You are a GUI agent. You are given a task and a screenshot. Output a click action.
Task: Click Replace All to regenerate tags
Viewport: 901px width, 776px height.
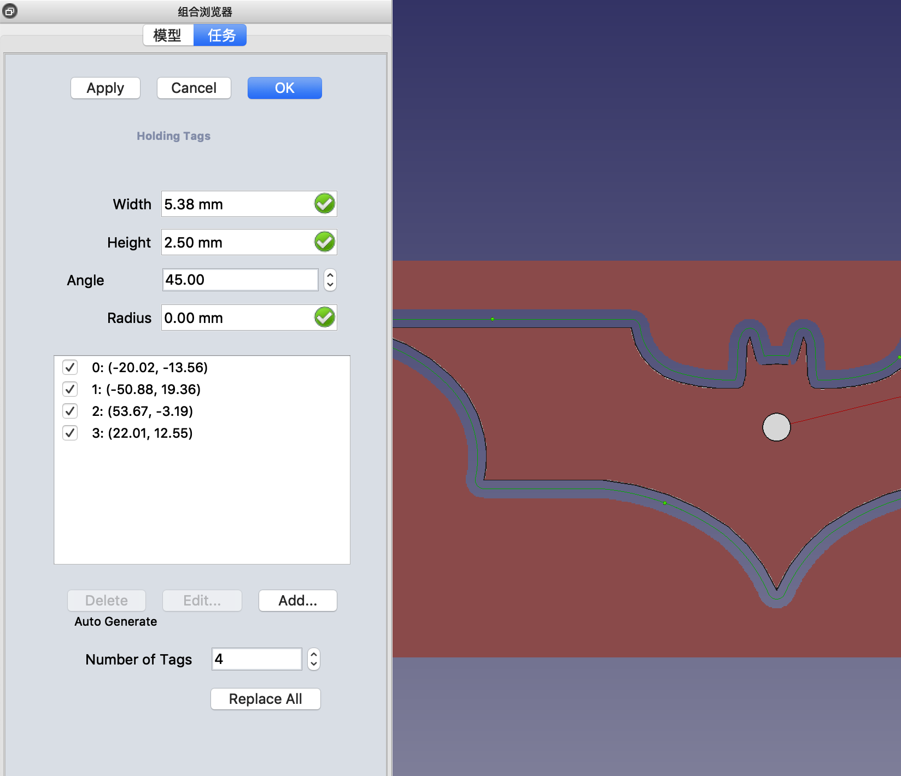pos(265,699)
